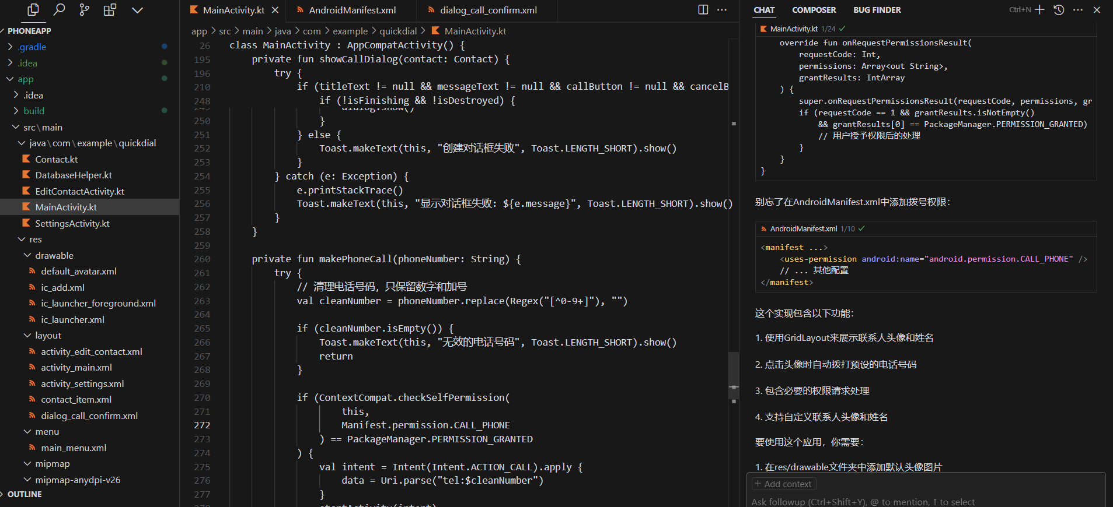Switch to the COMPOSER tab
The width and height of the screenshot is (1113, 507).
pos(814,10)
